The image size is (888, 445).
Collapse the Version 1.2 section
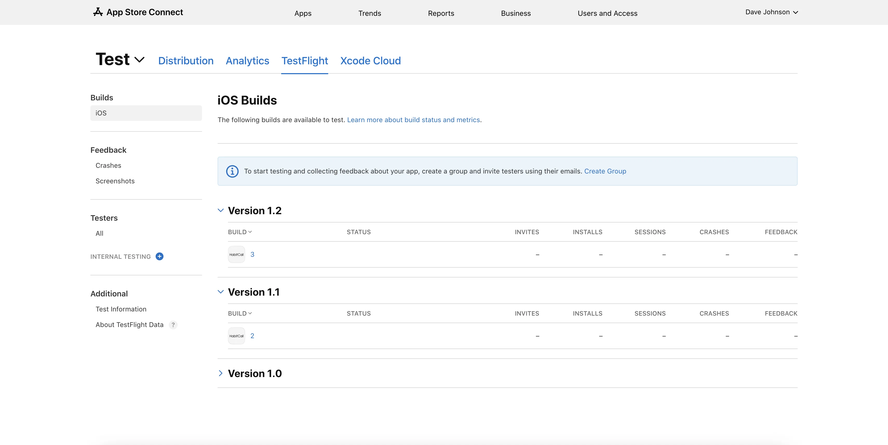pos(221,210)
